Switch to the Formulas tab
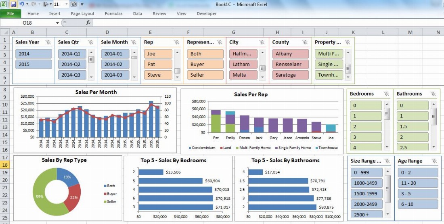444x224 pixels. 113,14
